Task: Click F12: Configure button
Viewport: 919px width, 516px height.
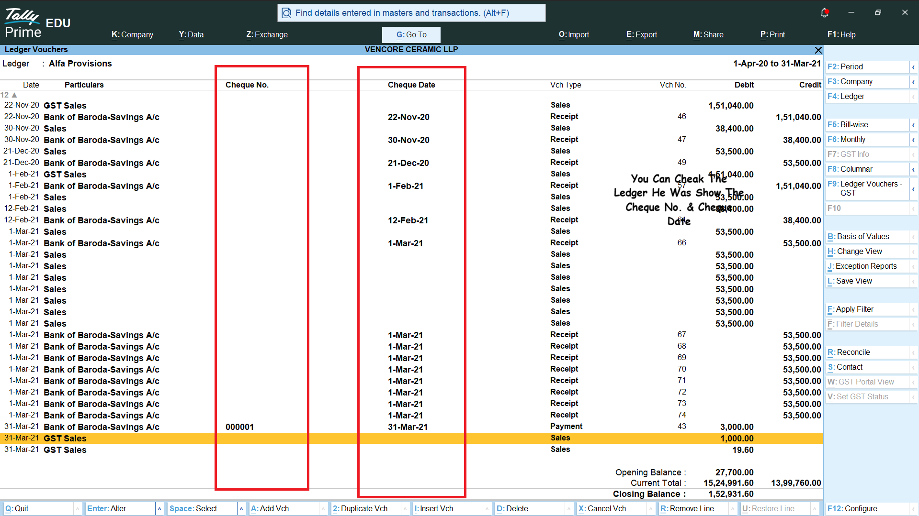Action: coord(867,508)
